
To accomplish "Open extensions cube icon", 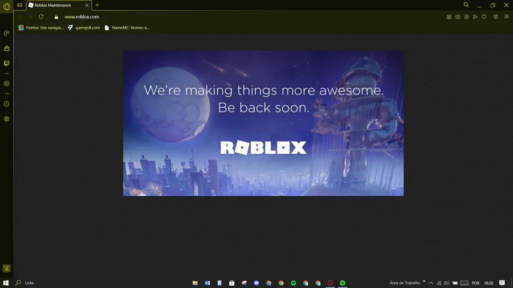I will (x=496, y=17).
